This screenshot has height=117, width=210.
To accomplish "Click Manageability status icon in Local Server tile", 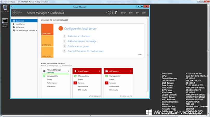I will click(75, 76).
